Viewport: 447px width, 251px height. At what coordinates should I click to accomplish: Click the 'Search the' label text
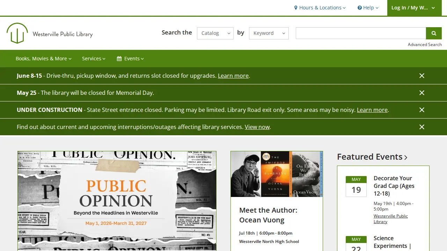[x=177, y=32]
